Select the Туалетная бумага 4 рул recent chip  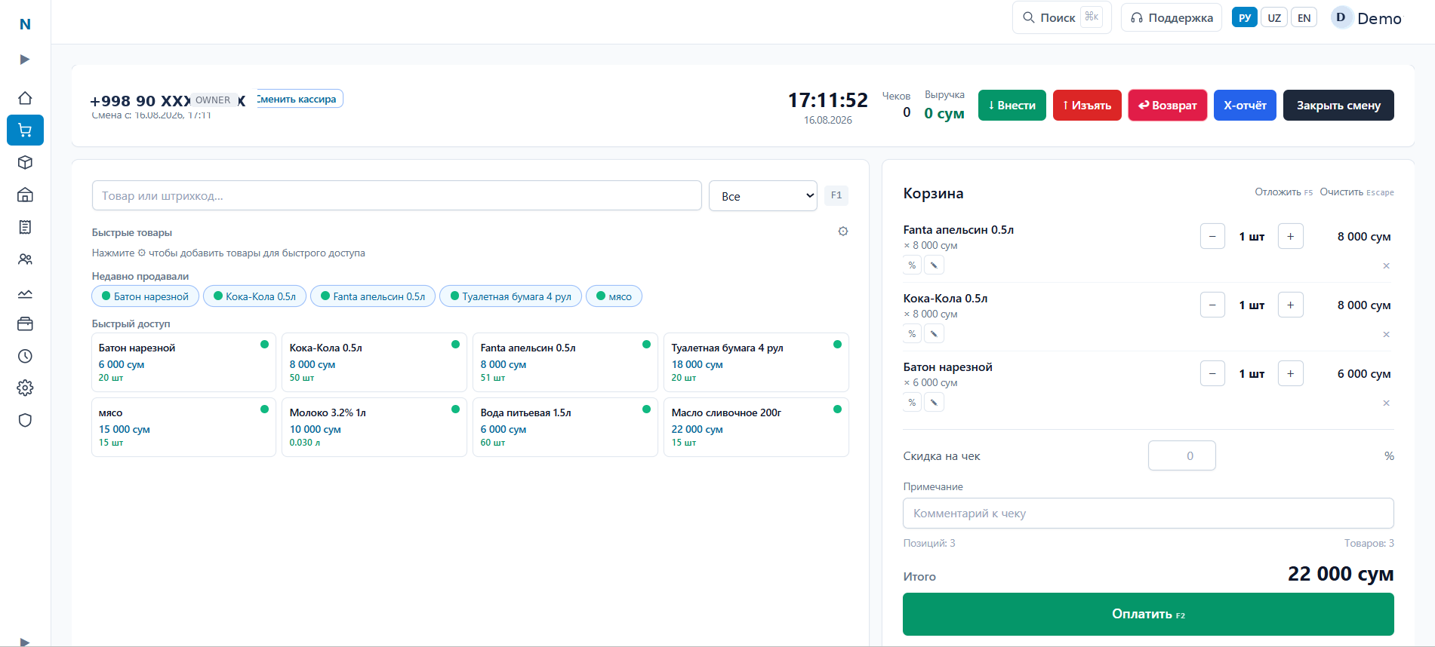click(x=510, y=296)
